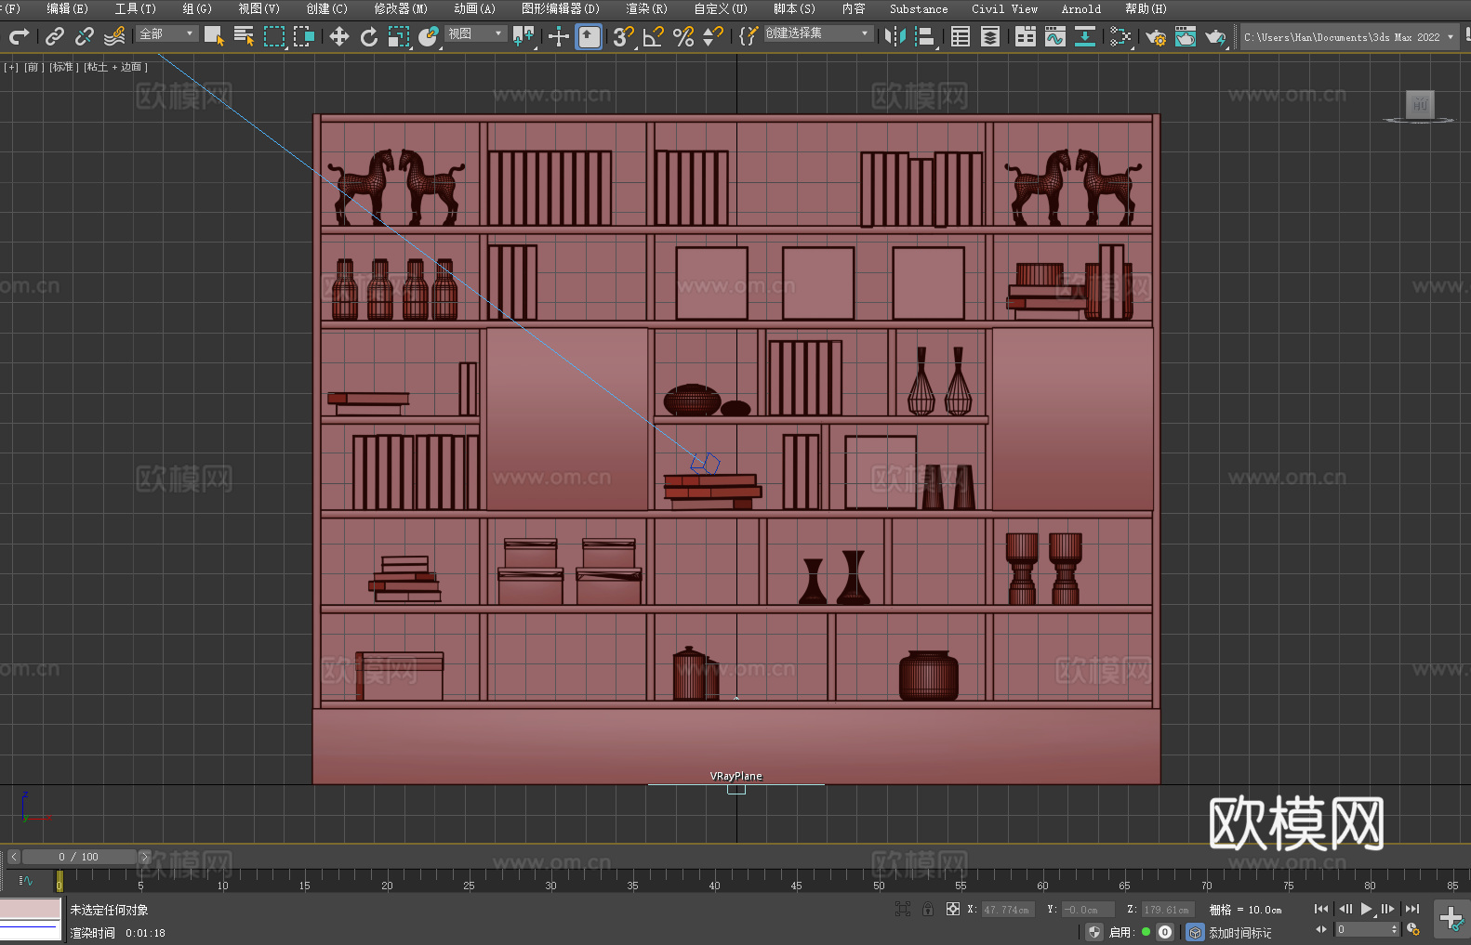Viewport: 1471px width, 945px height.
Task: Toggle Layer Explorer icon
Action: (x=990, y=36)
